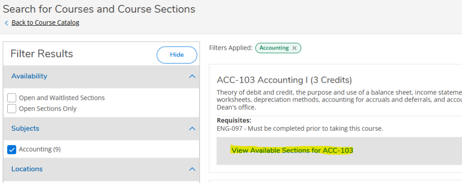
Task: Click the Locations section header label
Action: [x=27, y=169]
